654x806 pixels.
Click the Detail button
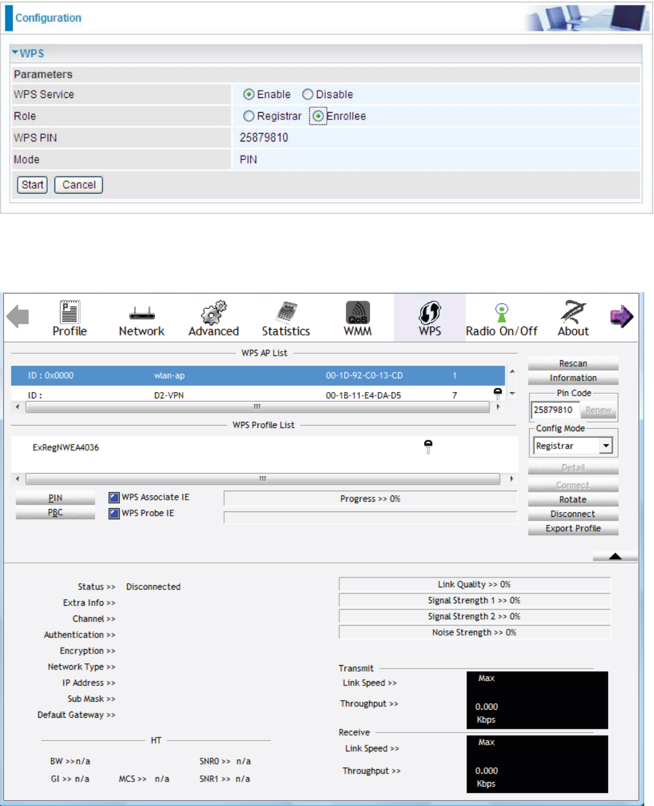(x=573, y=468)
